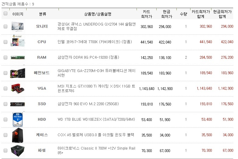238x159 pixels.
Task: Check the box for the 모니터 row
Action: coord(5,26)
